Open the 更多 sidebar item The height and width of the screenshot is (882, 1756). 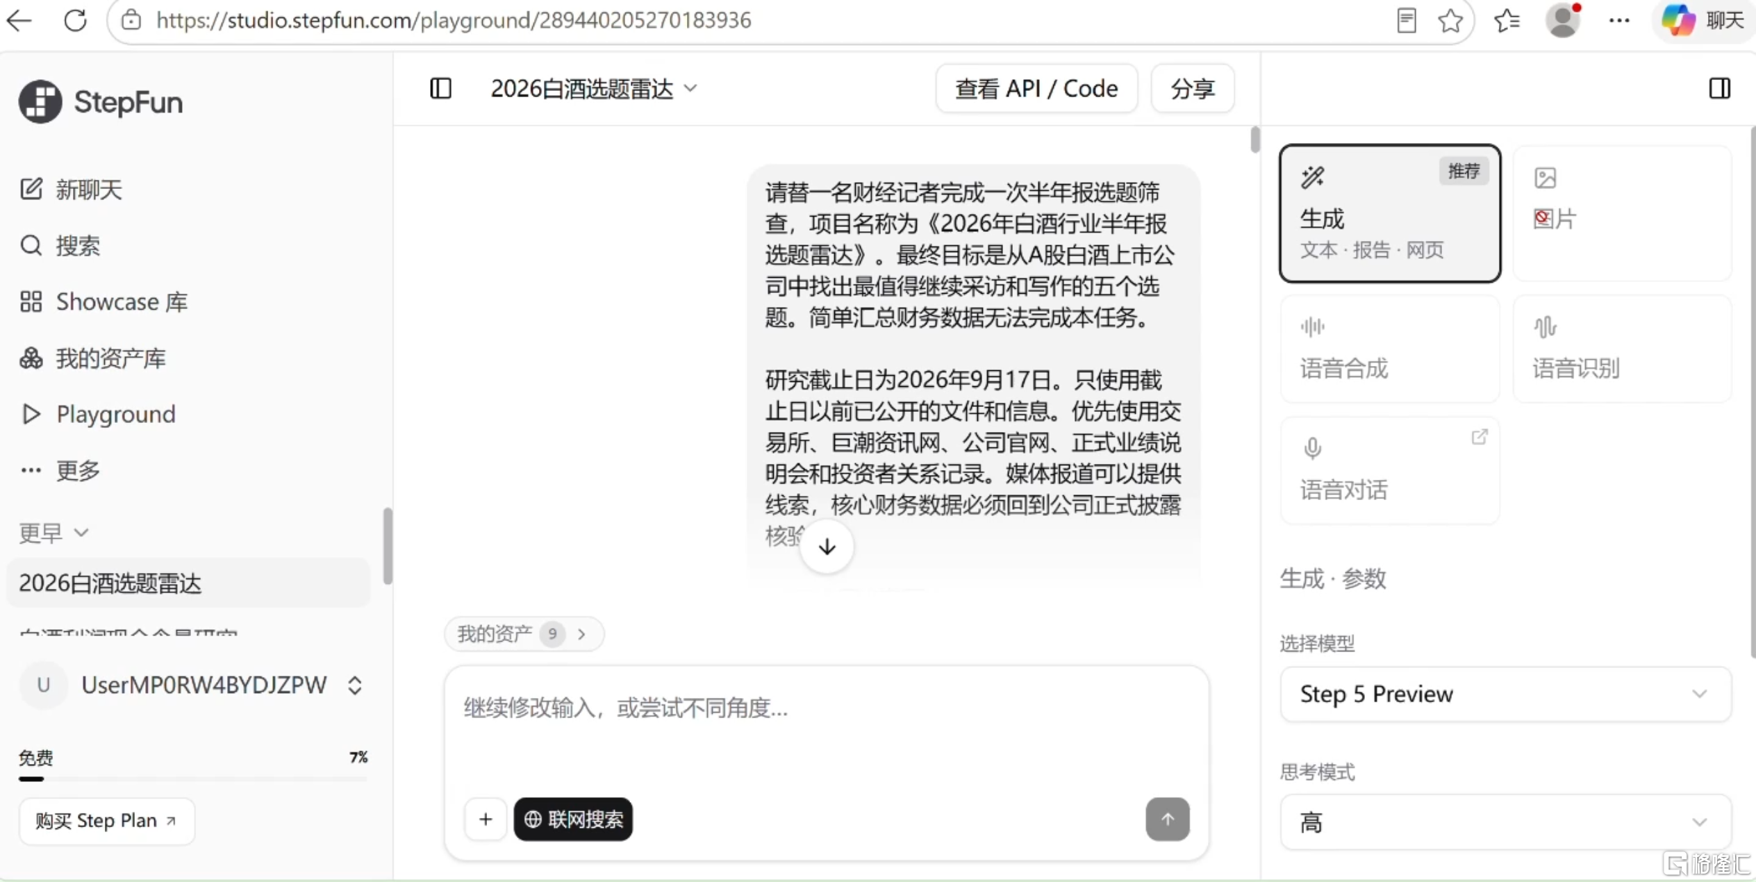pos(60,470)
